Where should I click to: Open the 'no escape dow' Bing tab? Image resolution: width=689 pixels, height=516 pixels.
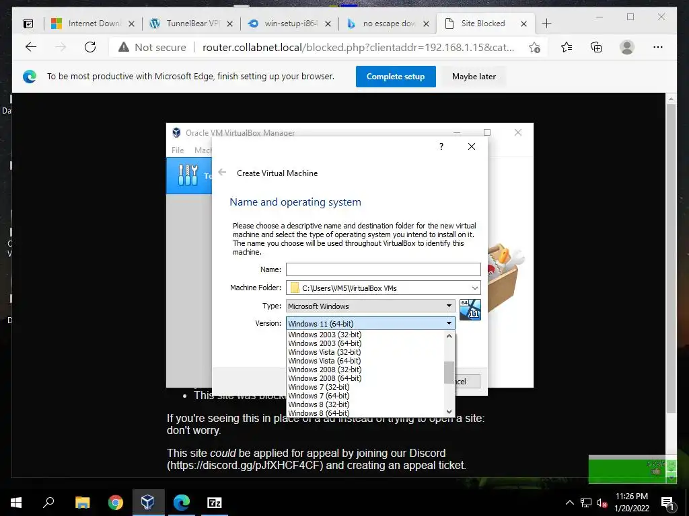tap(388, 24)
